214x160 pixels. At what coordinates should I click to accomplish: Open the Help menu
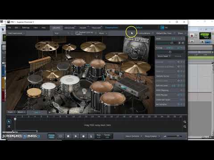click(x=43, y=28)
